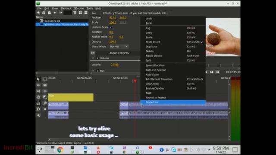Viewport: 276px width, 155px height.
Task: Click the New (plus) toolbar icon
Action: tap(38, 13)
